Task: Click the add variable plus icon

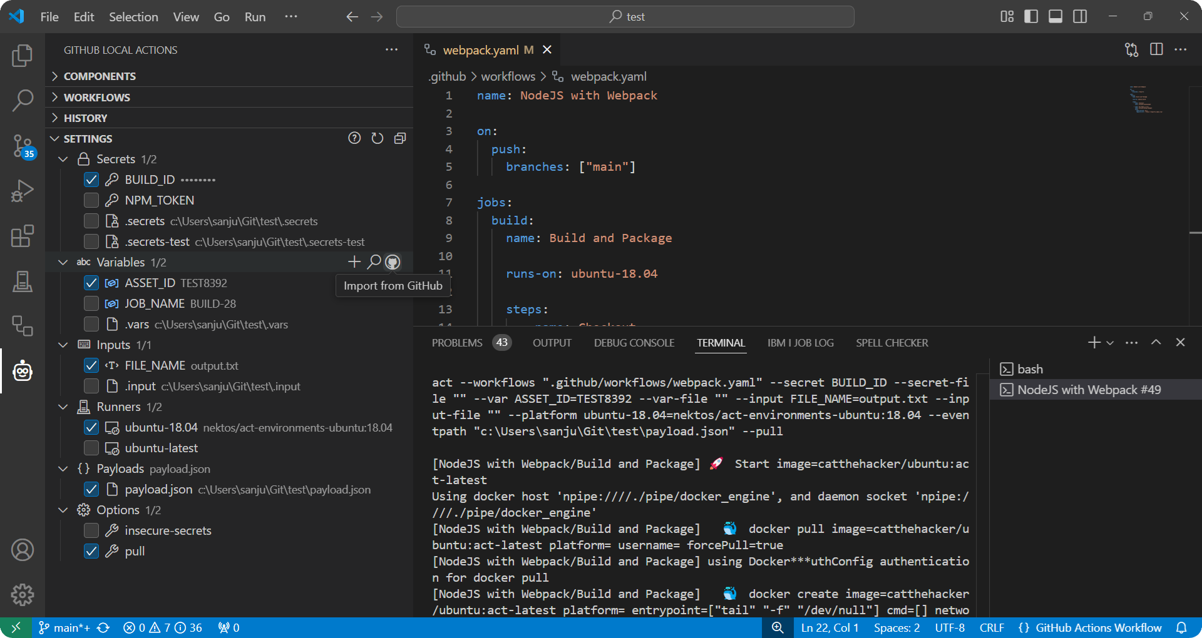Action: [354, 262]
